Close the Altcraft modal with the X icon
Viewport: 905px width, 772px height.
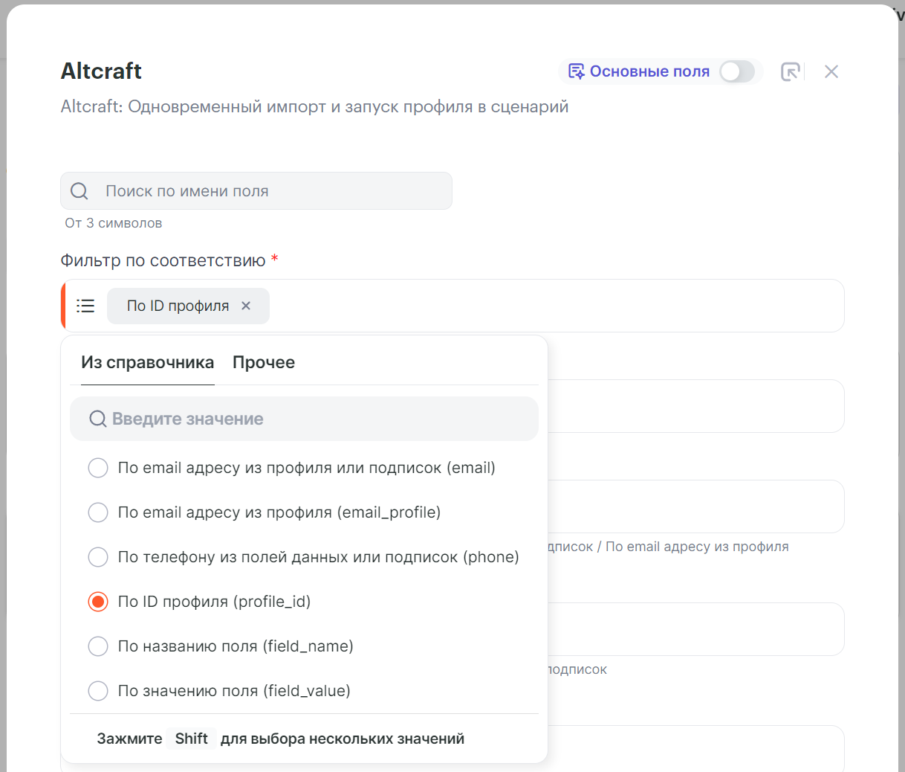coord(831,71)
